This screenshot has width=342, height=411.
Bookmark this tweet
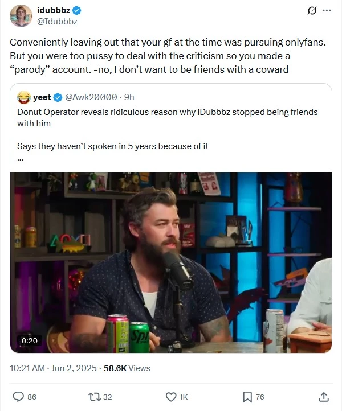[247, 397]
